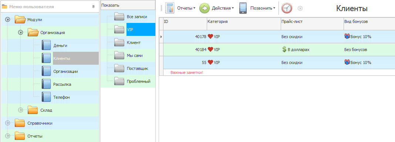Click the phone icon for Позвонить
Image resolution: width=395 pixels, height=142 pixels.
coord(243,8)
